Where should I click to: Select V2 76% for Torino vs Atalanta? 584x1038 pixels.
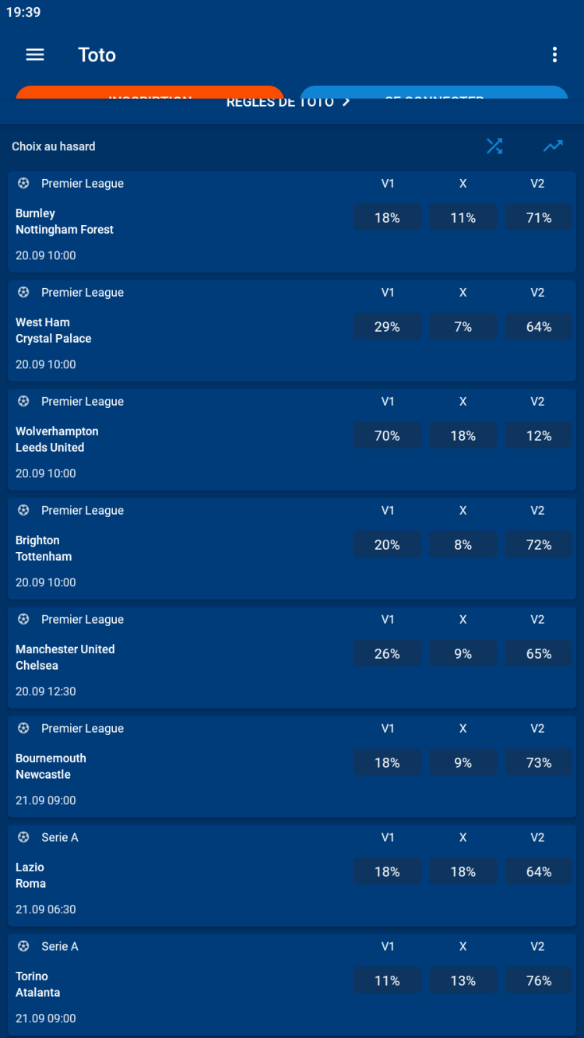click(x=539, y=981)
